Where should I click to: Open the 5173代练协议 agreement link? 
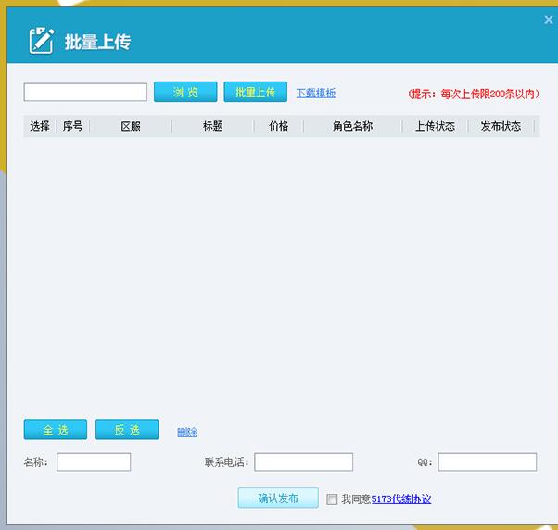coord(401,499)
